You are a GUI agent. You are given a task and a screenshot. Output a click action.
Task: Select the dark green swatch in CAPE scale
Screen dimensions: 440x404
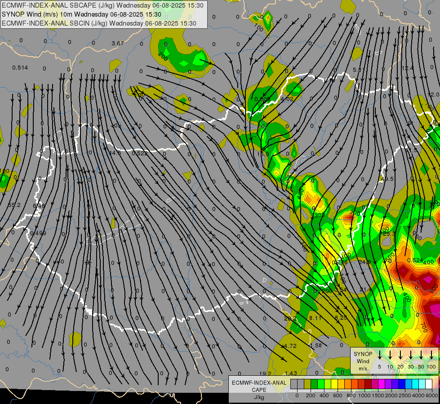pos(314,384)
